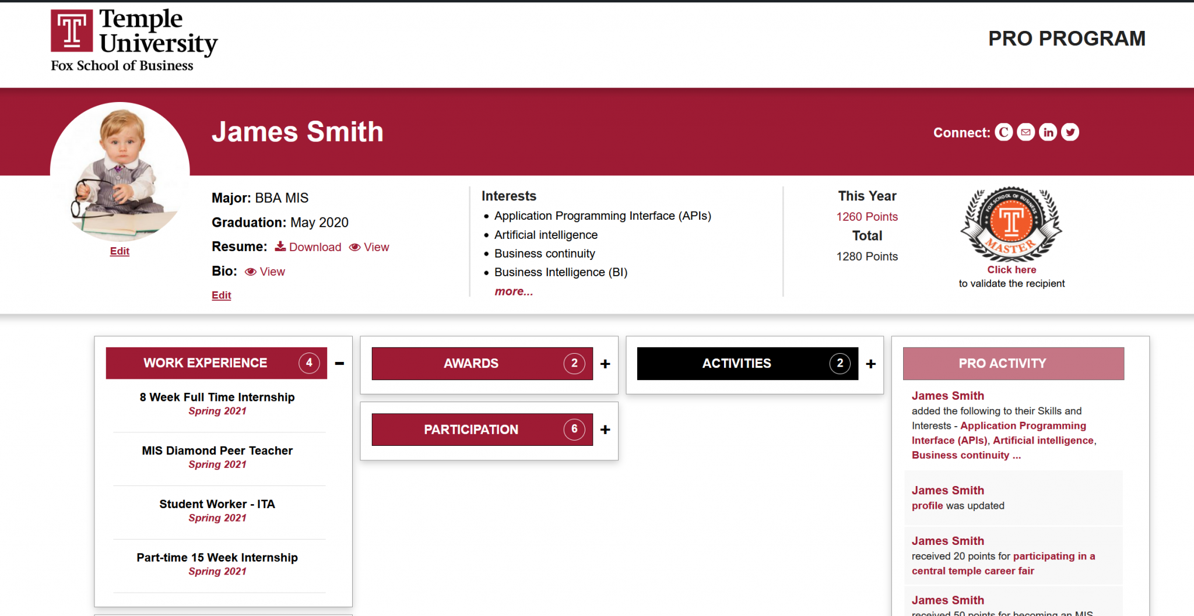
Task: Edit the profile photo
Action: (x=120, y=251)
